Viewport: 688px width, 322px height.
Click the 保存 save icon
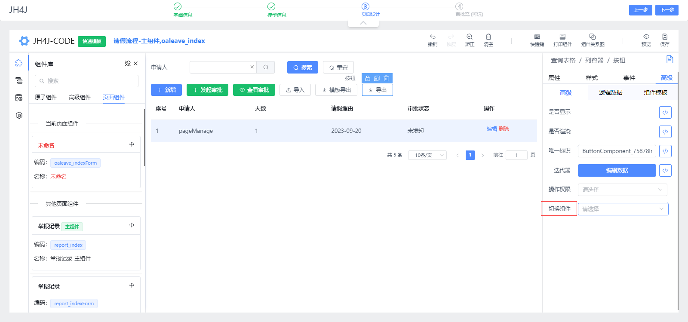click(665, 37)
